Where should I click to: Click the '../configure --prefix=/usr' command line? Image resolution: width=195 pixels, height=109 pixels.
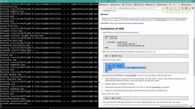click(121, 42)
